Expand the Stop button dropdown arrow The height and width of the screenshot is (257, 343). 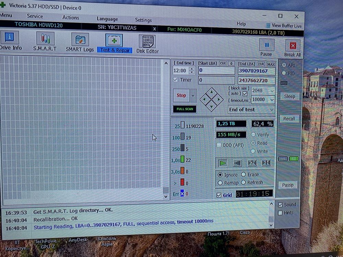pos(193,96)
